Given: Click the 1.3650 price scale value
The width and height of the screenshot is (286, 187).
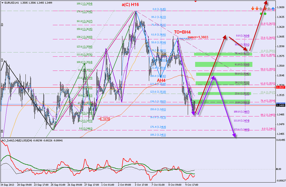Looking at the screenshot, I should pyautogui.click(x=280, y=7).
